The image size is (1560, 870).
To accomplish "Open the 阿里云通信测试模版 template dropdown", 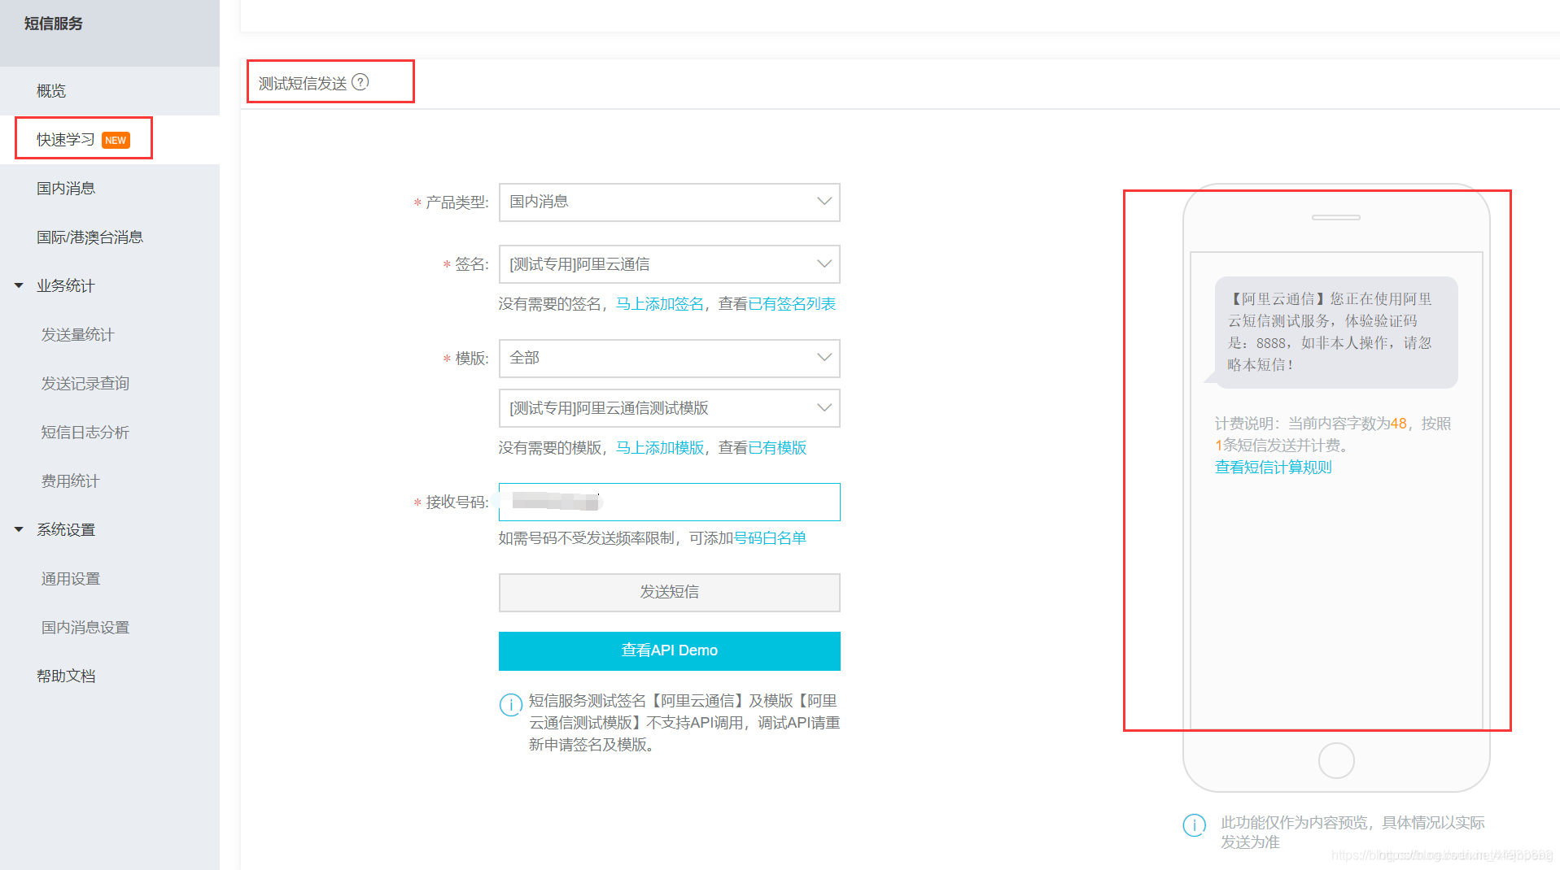I will pos(669,408).
